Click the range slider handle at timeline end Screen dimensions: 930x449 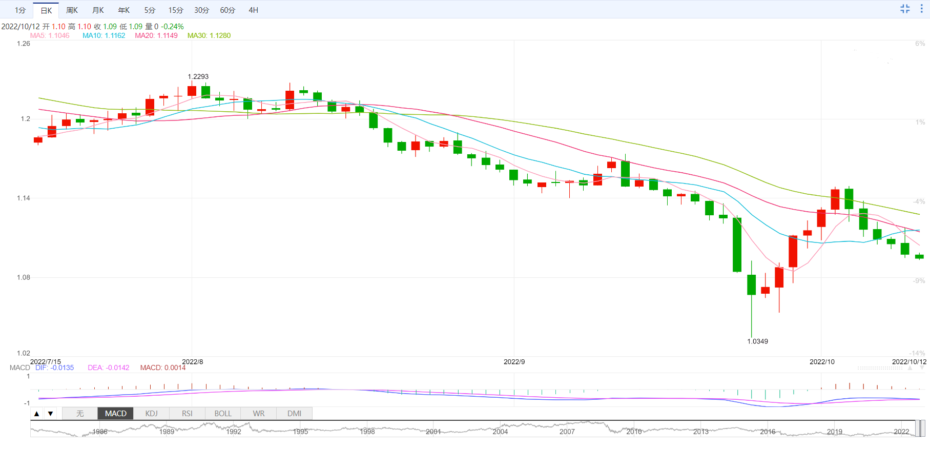tap(920, 428)
